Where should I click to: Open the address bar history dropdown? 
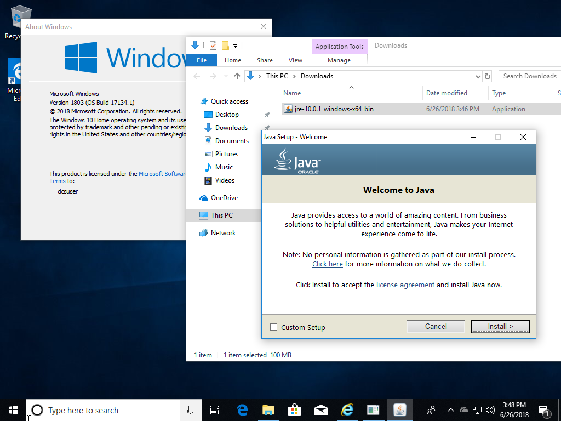click(478, 76)
